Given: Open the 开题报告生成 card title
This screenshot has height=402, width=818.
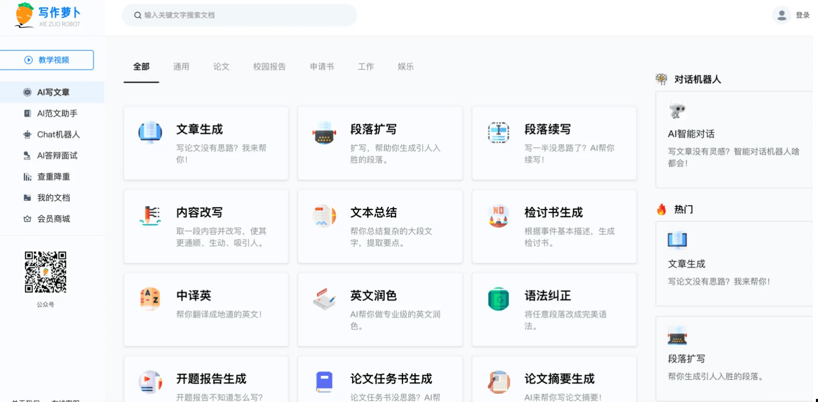Looking at the screenshot, I should (211, 379).
